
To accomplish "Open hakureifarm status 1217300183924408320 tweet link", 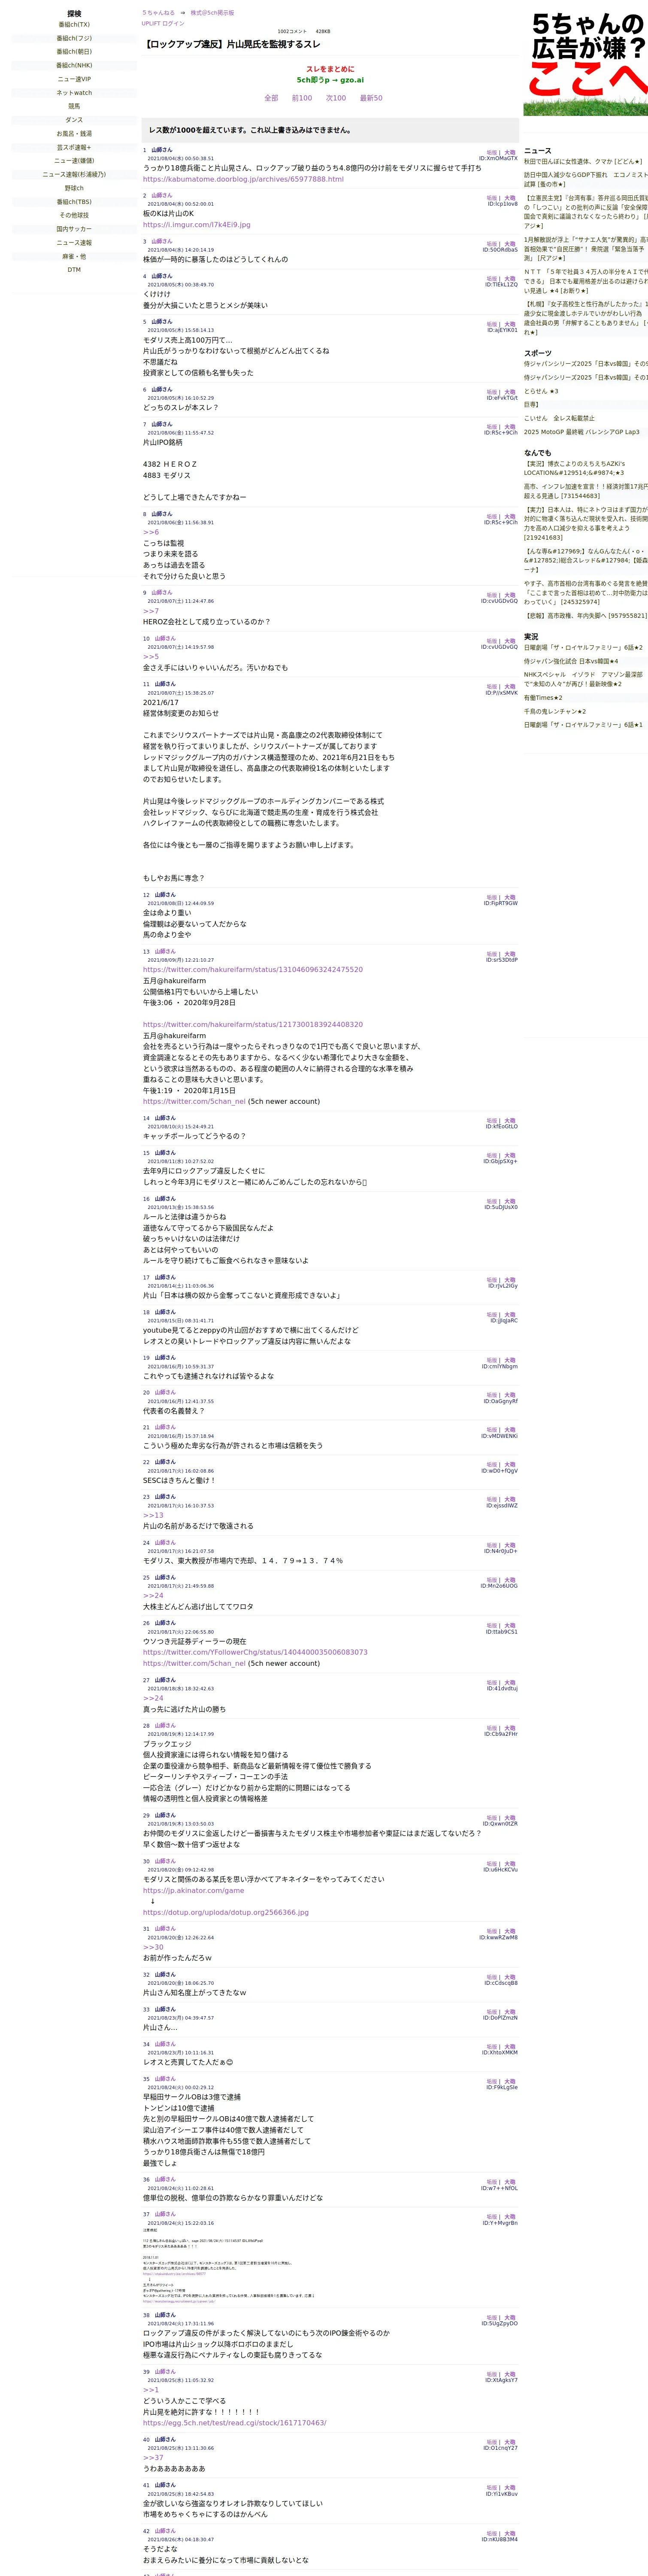I will [253, 1025].
